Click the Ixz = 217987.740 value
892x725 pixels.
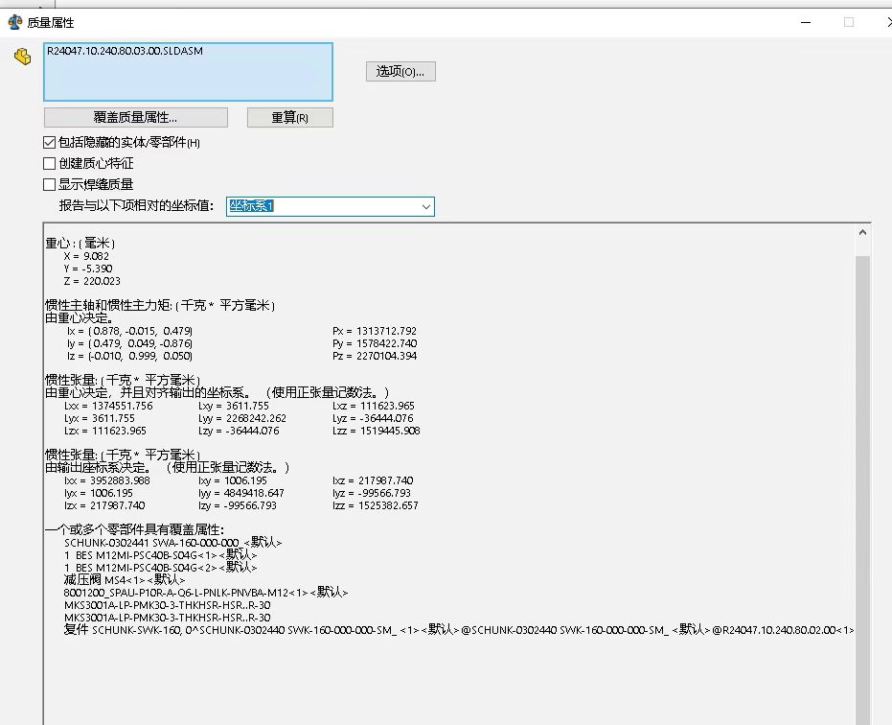pyautogui.click(x=373, y=480)
